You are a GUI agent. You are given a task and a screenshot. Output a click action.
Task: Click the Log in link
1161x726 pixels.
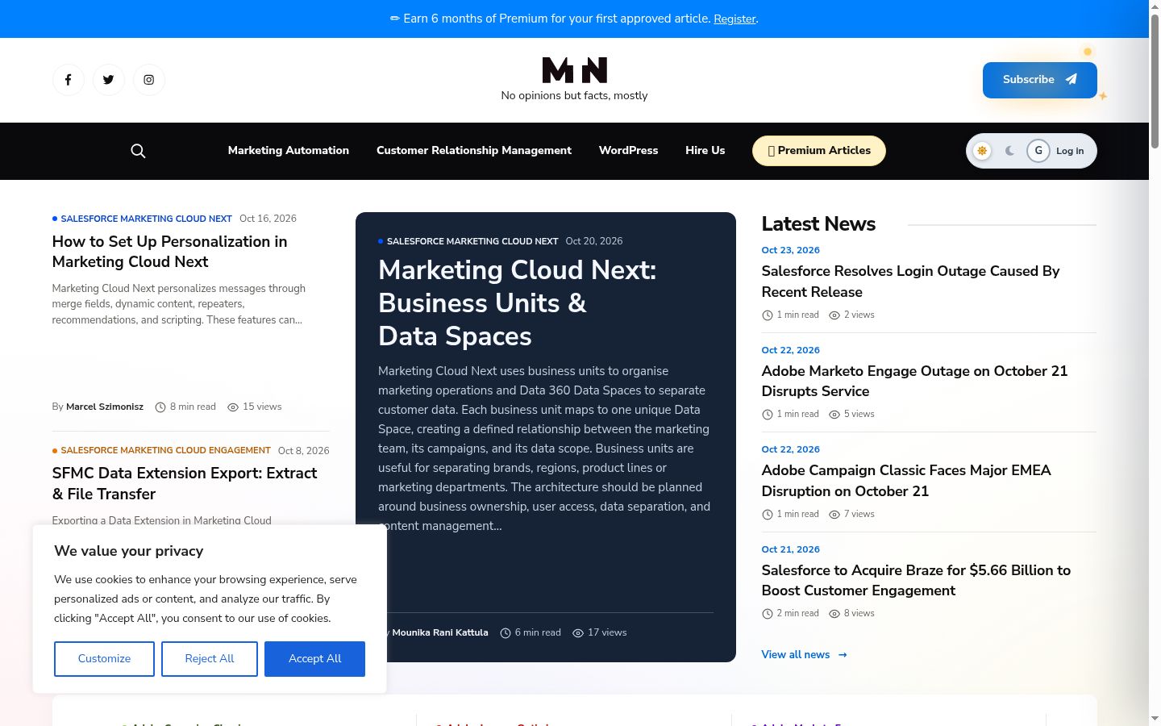pos(1070,151)
